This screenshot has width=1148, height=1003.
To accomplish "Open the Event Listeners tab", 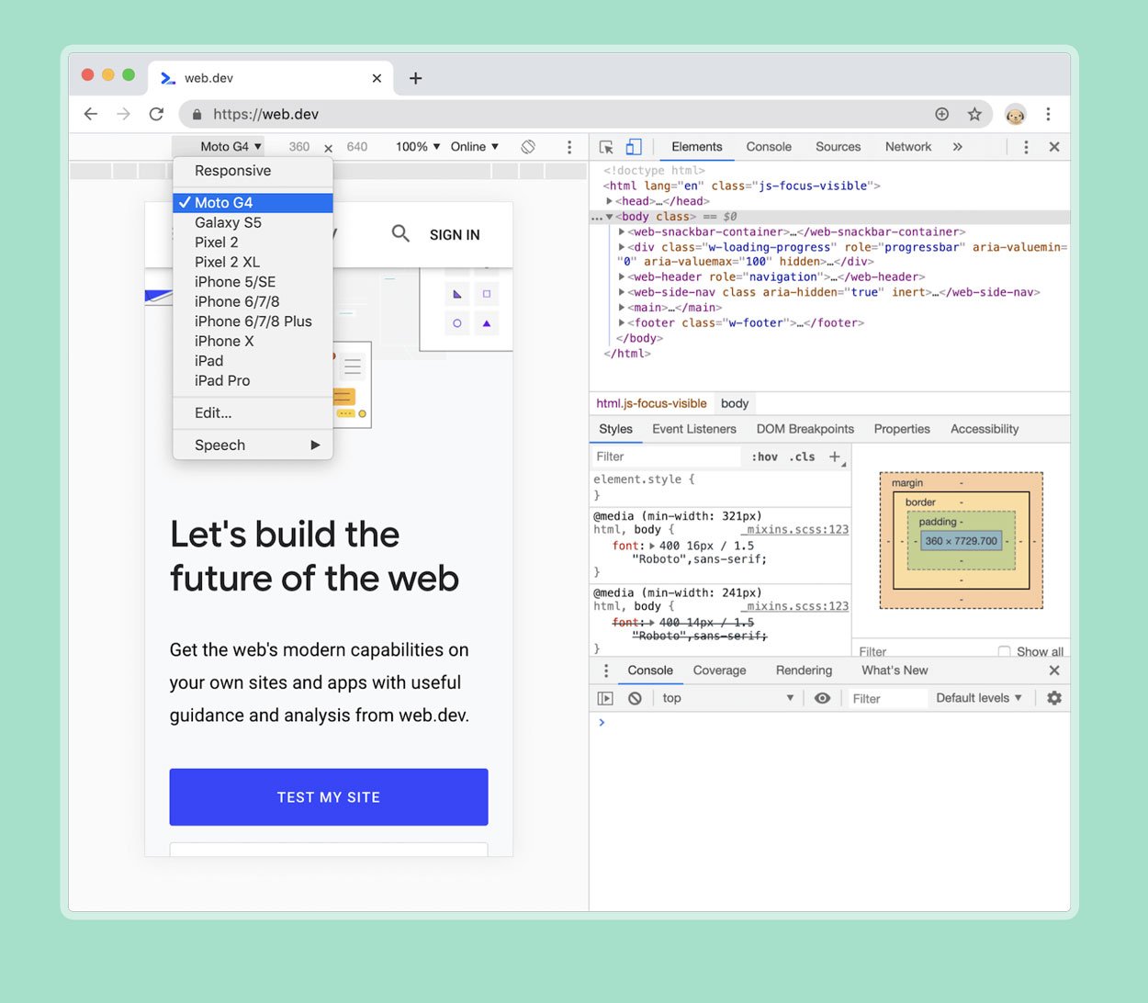I will (x=694, y=429).
